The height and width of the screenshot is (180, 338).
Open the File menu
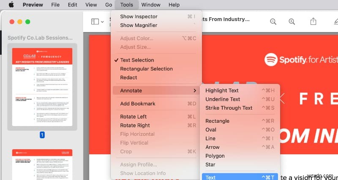[x=55, y=5]
